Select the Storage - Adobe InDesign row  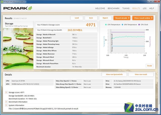[x=66, y=47]
